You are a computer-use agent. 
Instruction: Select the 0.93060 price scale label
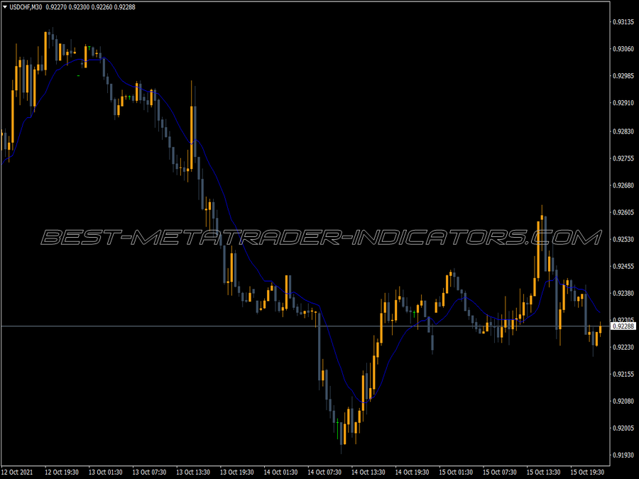coord(623,49)
